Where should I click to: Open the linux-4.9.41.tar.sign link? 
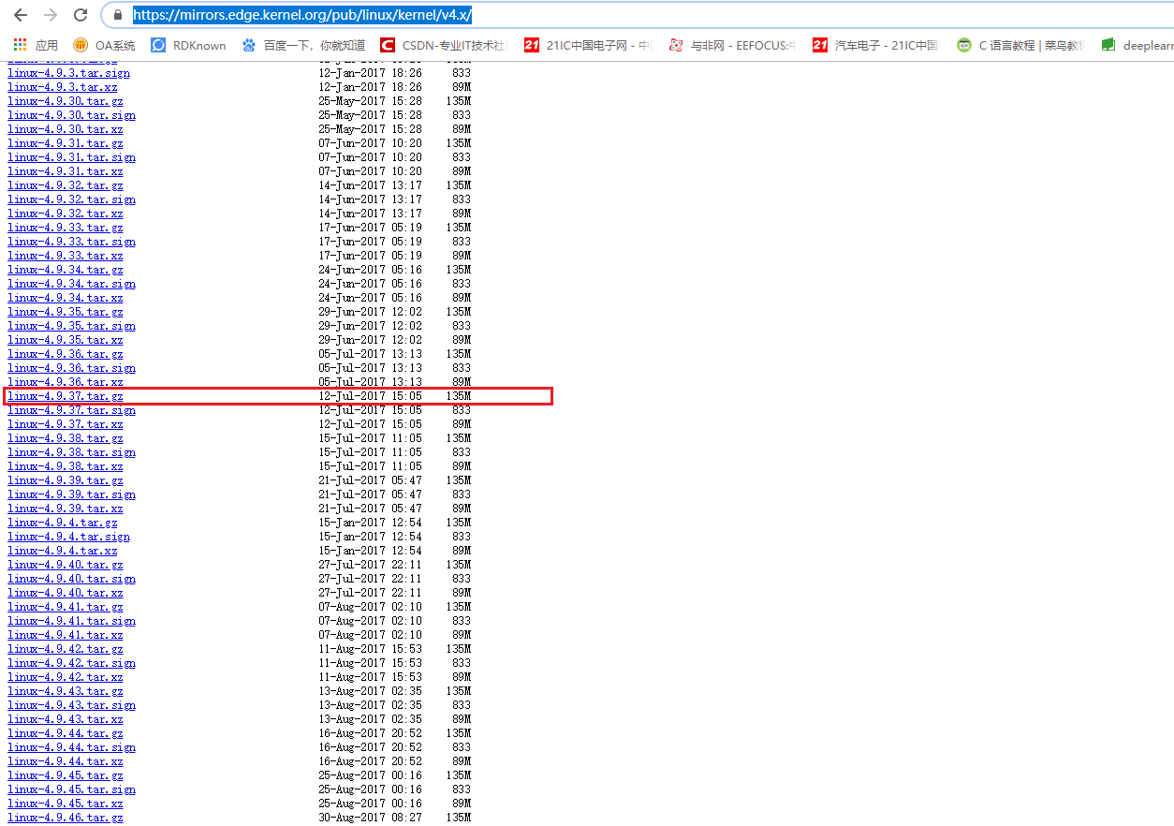coord(71,621)
